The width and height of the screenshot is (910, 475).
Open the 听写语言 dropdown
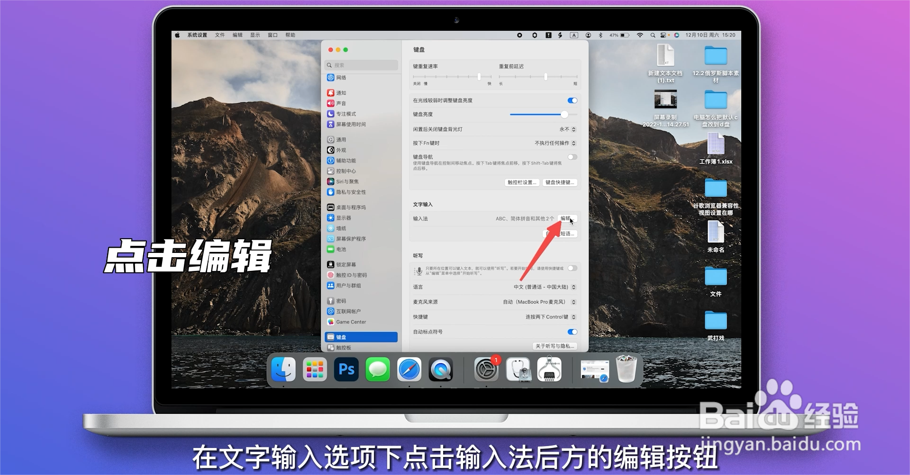point(572,287)
